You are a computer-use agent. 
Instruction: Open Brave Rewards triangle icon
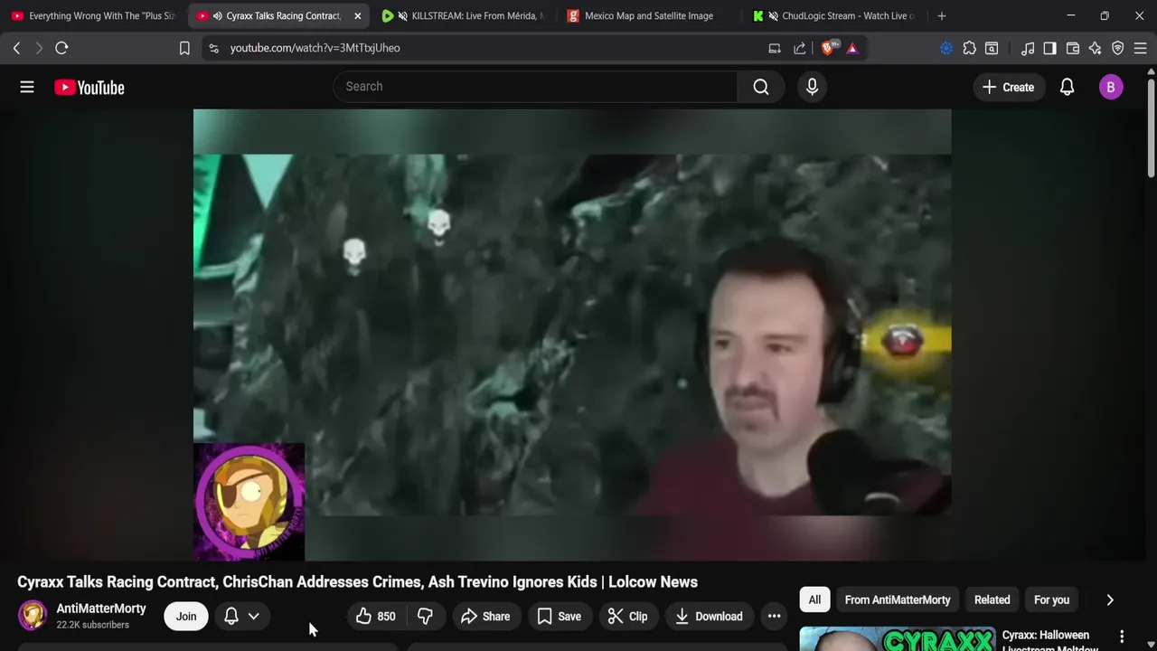pyautogui.click(x=852, y=48)
